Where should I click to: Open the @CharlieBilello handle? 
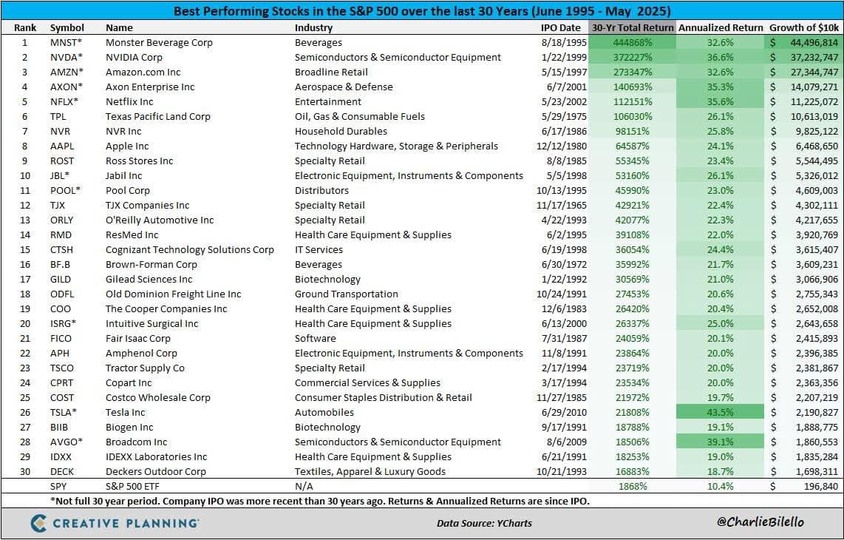(760, 522)
